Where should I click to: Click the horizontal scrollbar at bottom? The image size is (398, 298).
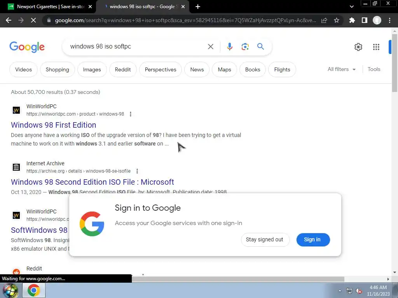coord(238,279)
